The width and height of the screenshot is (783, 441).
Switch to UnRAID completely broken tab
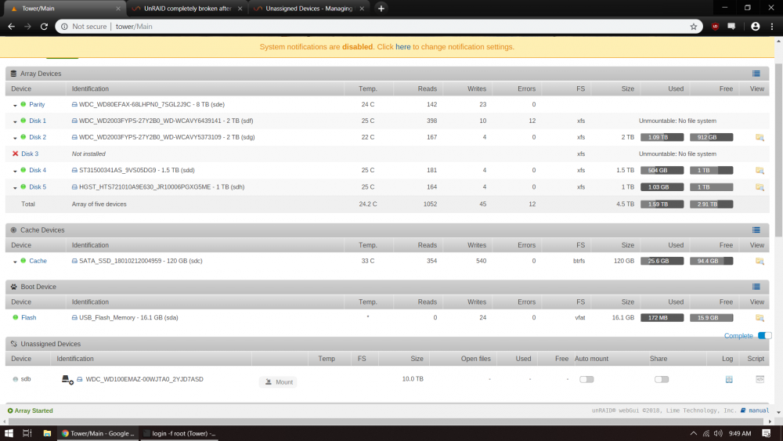[x=187, y=9]
